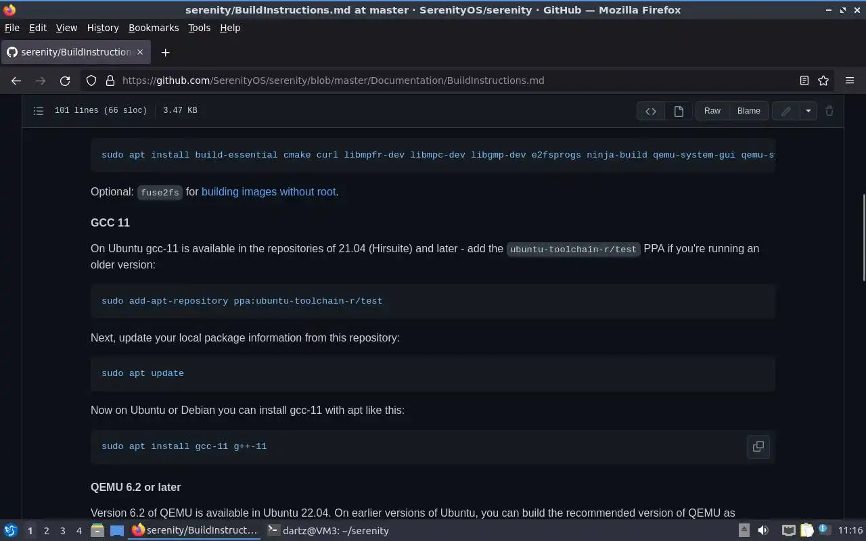Open the Help menu

(x=230, y=28)
